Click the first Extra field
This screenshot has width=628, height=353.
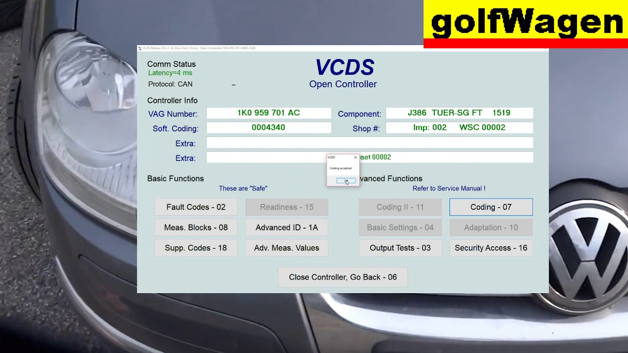click(x=369, y=143)
